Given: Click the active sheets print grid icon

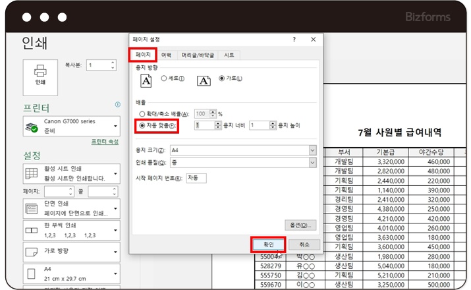Looking at the screenshot, I should pos(31,173).
